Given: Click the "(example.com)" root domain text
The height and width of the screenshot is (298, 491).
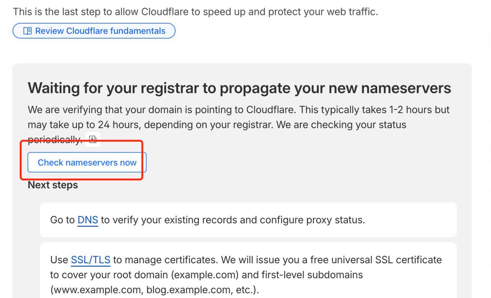Looking at the screenshot, I should [x=205, y=275].
